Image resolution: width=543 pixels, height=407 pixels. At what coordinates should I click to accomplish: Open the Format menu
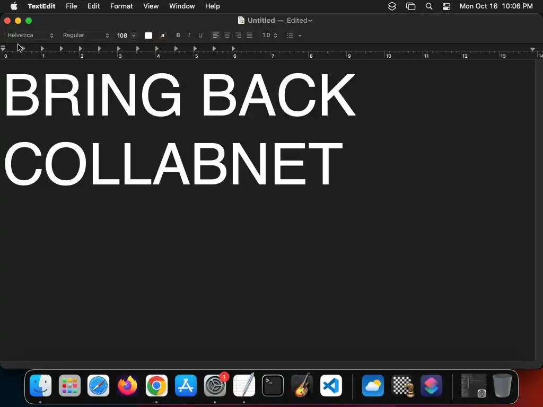coord(121,6)
